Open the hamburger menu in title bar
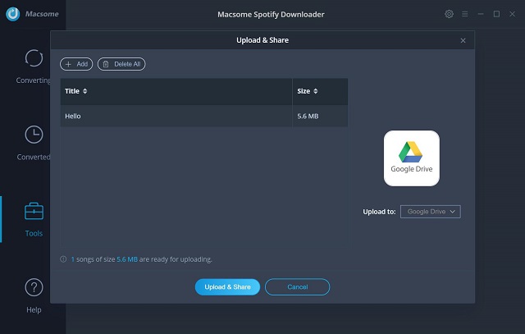 coord(465,14)
